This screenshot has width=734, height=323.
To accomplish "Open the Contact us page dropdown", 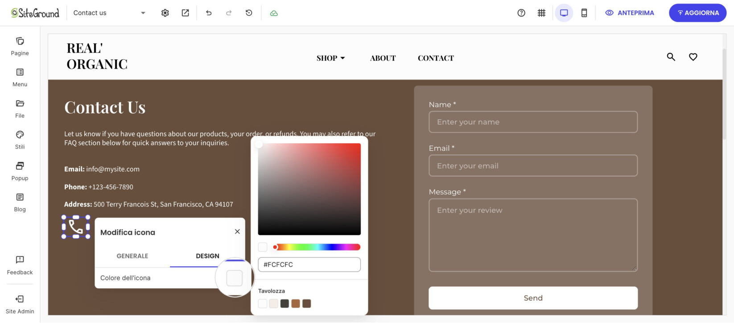I will point(110,13).
